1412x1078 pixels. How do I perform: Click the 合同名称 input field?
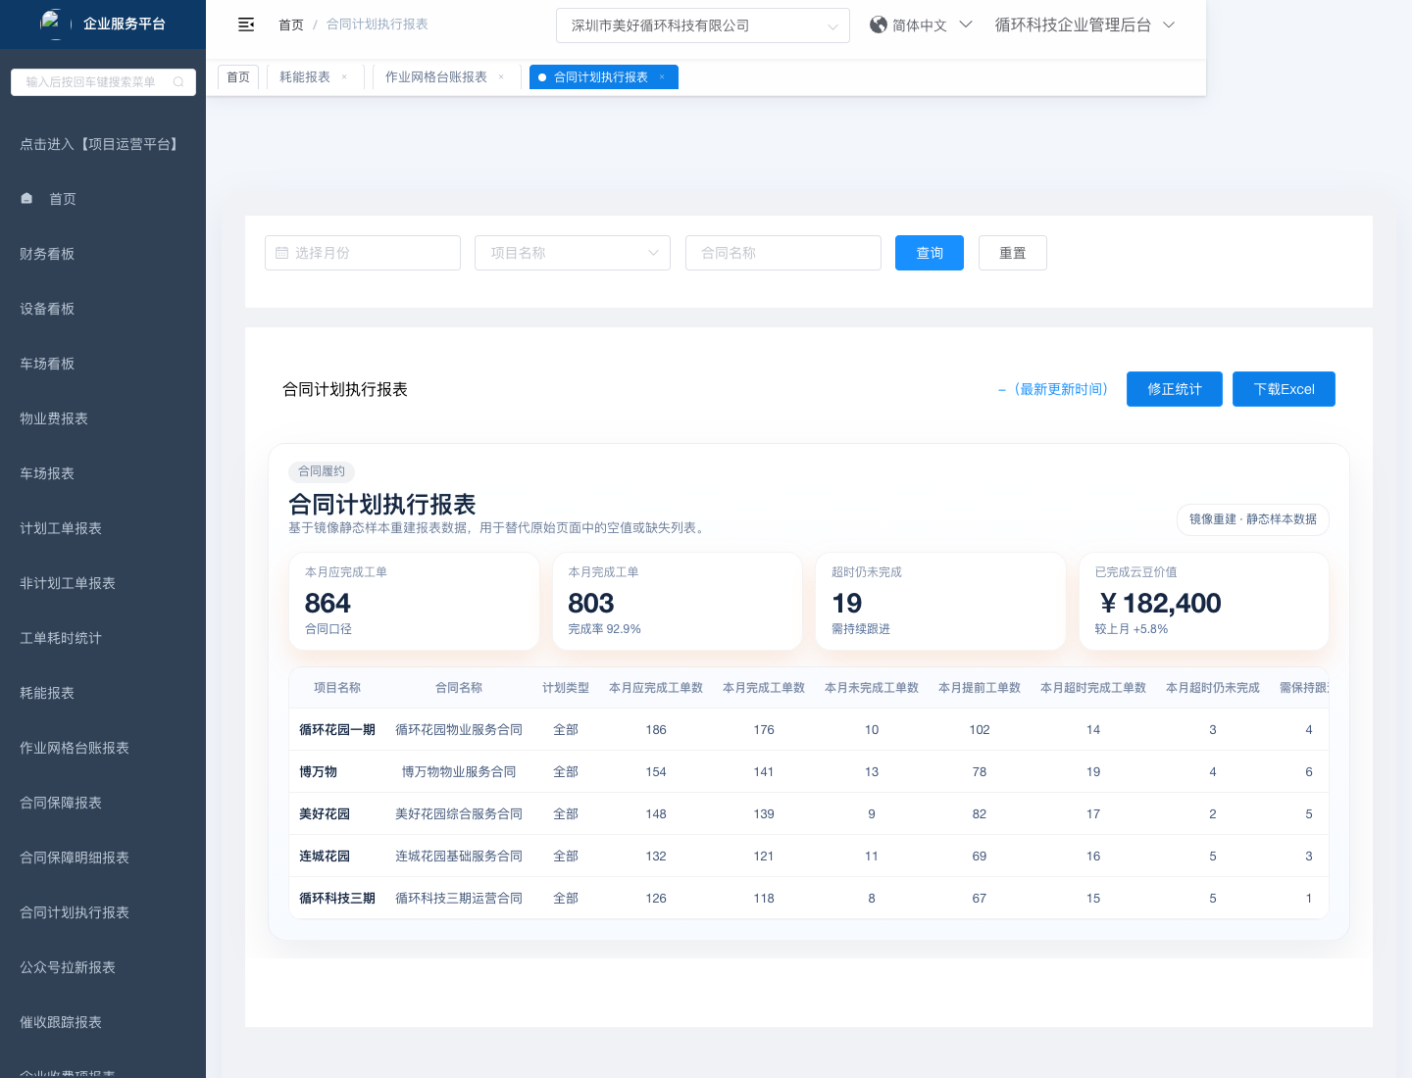coord(782,253)
